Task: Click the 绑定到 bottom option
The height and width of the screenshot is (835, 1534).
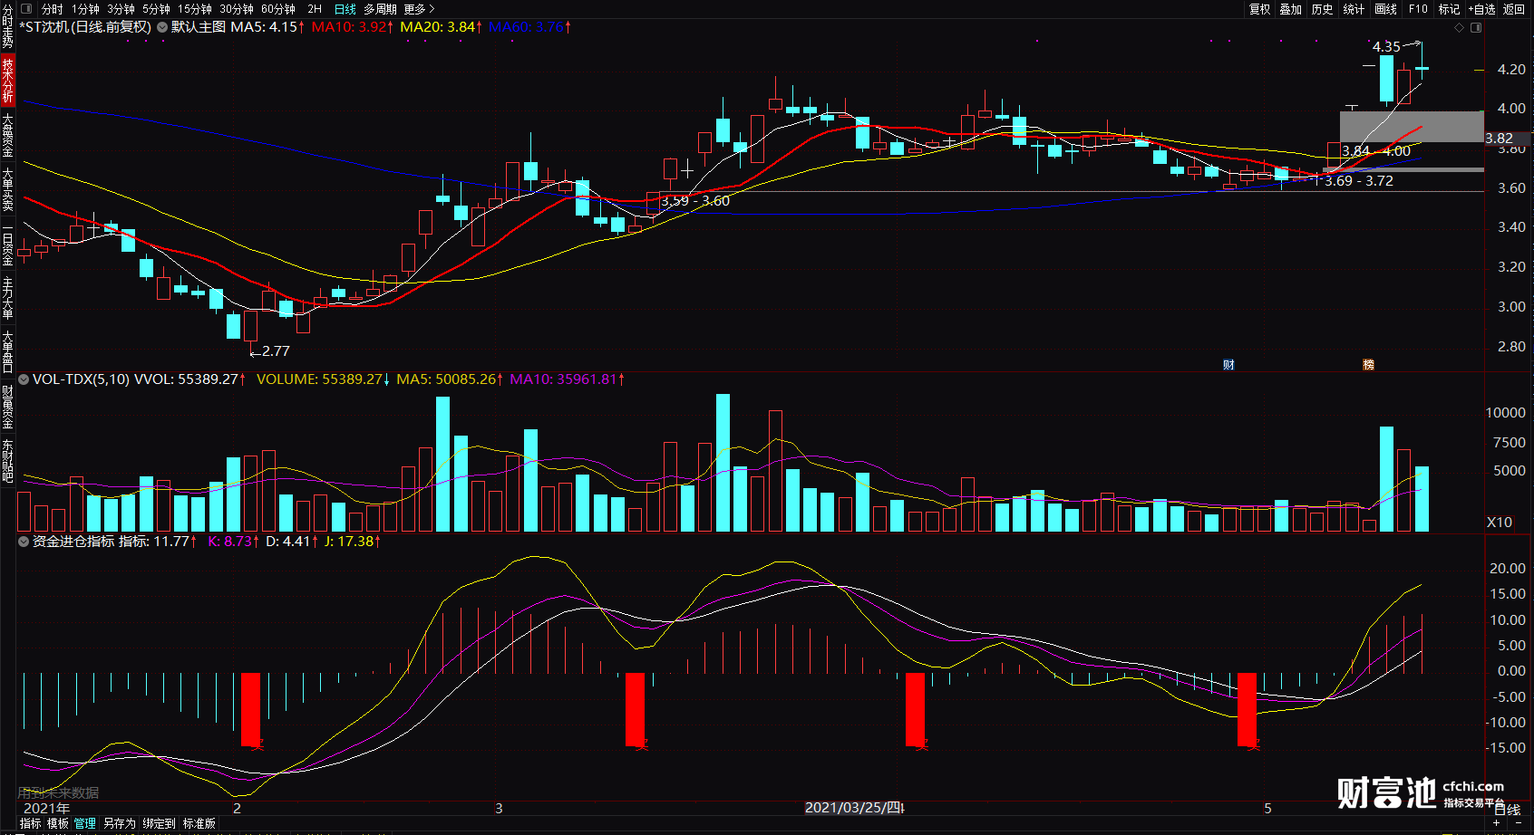Action: (160, 823)
